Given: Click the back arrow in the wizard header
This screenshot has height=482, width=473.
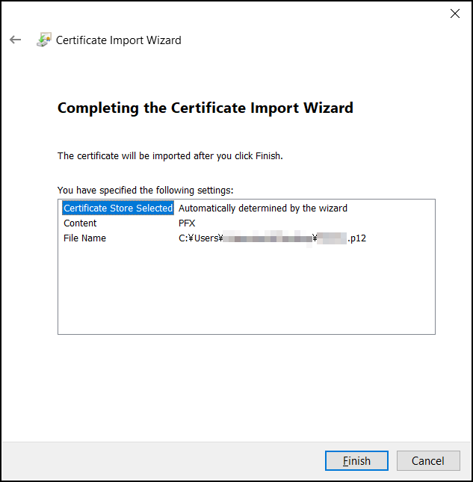Looking at the screenshot, I should [16, 40].
